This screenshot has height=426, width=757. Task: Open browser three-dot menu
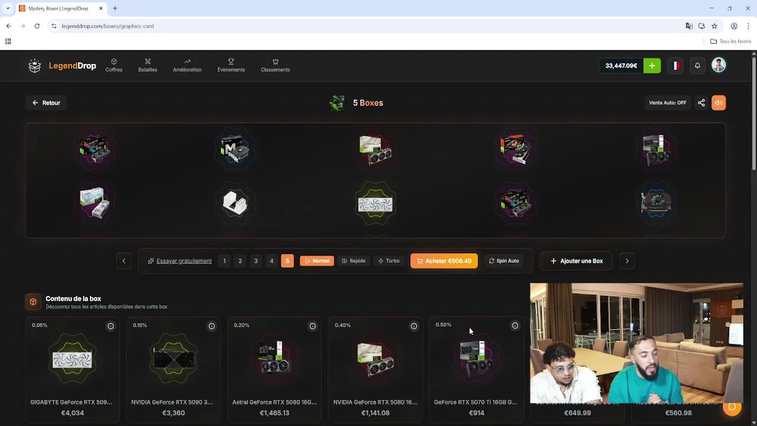(749, 26)
